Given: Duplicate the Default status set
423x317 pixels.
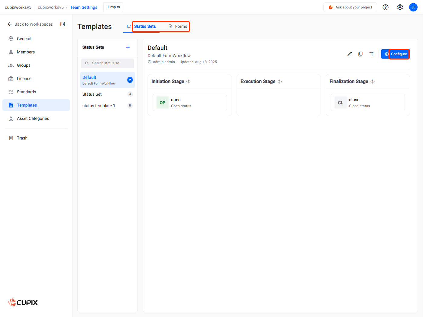Looking at the screenshot, I should click(x=360, y=54).
